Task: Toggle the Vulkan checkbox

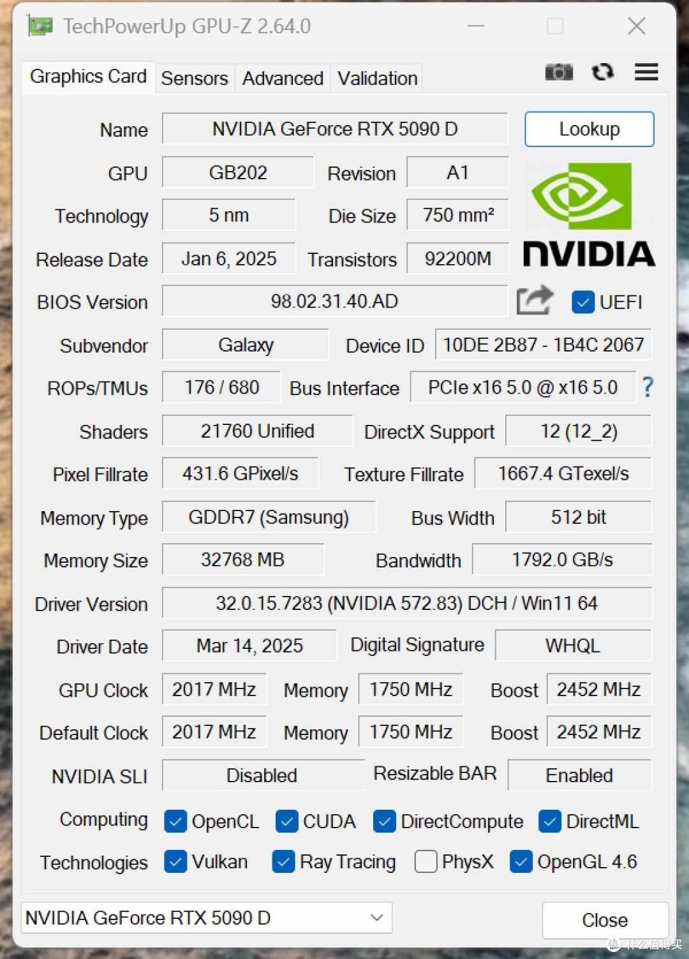Action: (175, 861)
